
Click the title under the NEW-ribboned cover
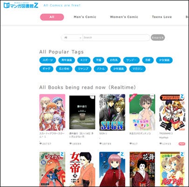pyautogui.click(x=140, y=134)
